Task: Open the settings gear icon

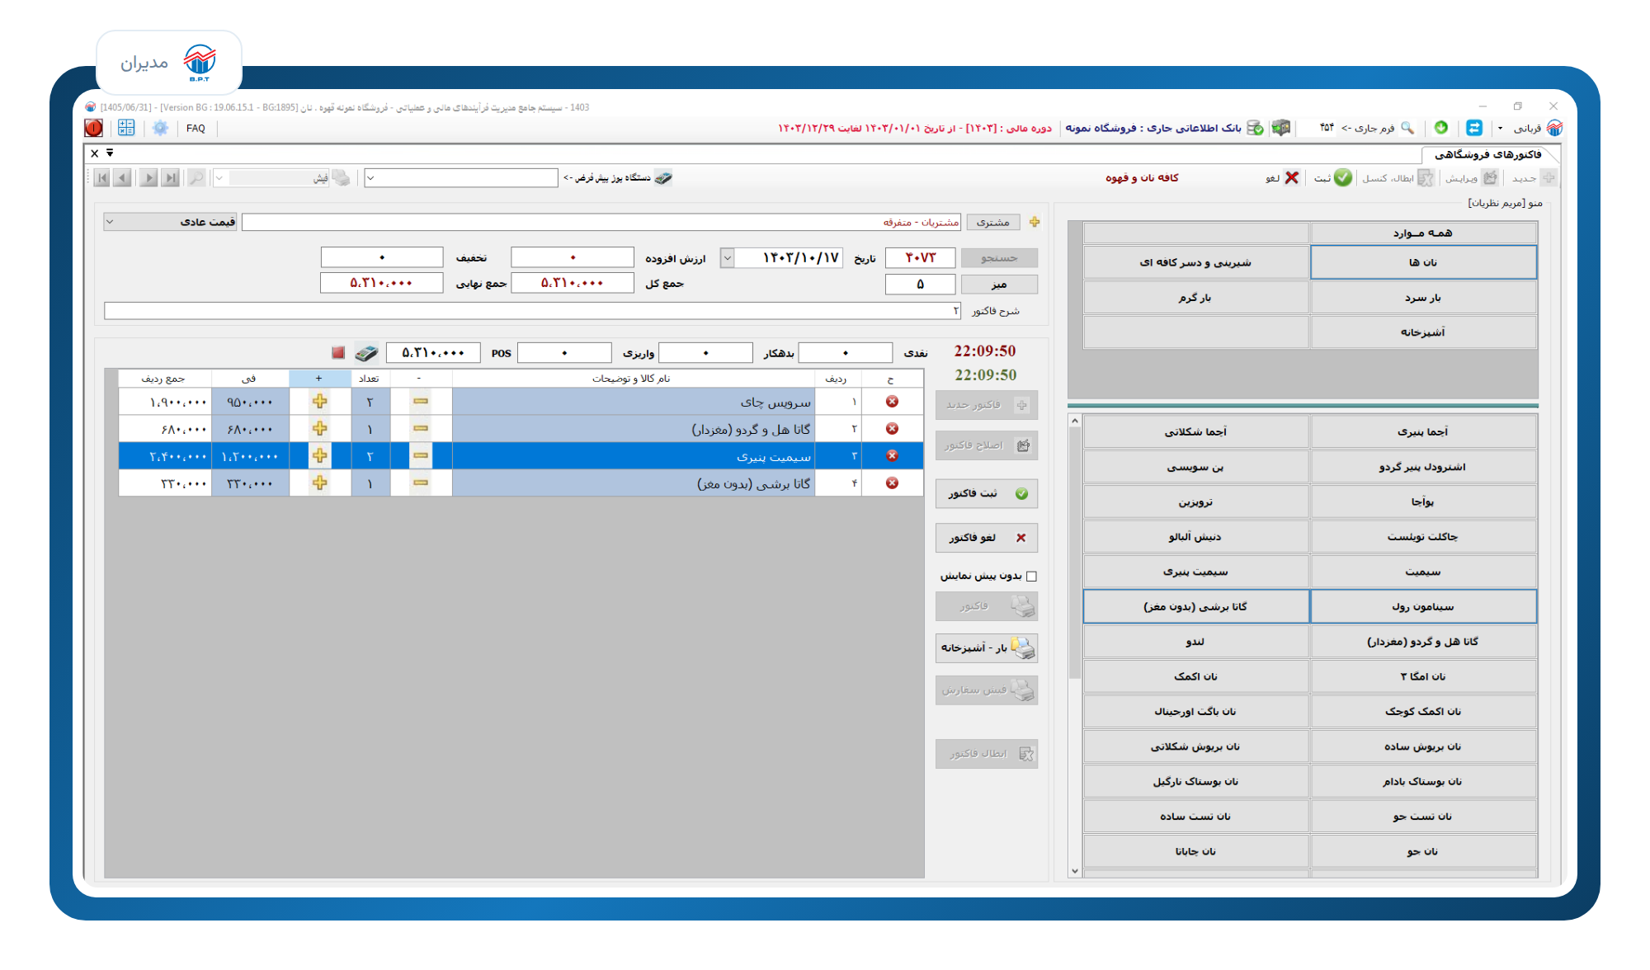Action: point(160,128)
